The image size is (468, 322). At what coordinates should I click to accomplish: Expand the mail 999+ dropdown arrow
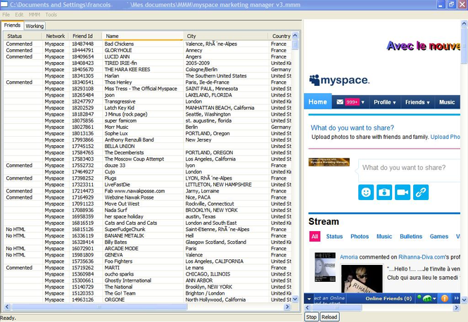pos(362,102)
